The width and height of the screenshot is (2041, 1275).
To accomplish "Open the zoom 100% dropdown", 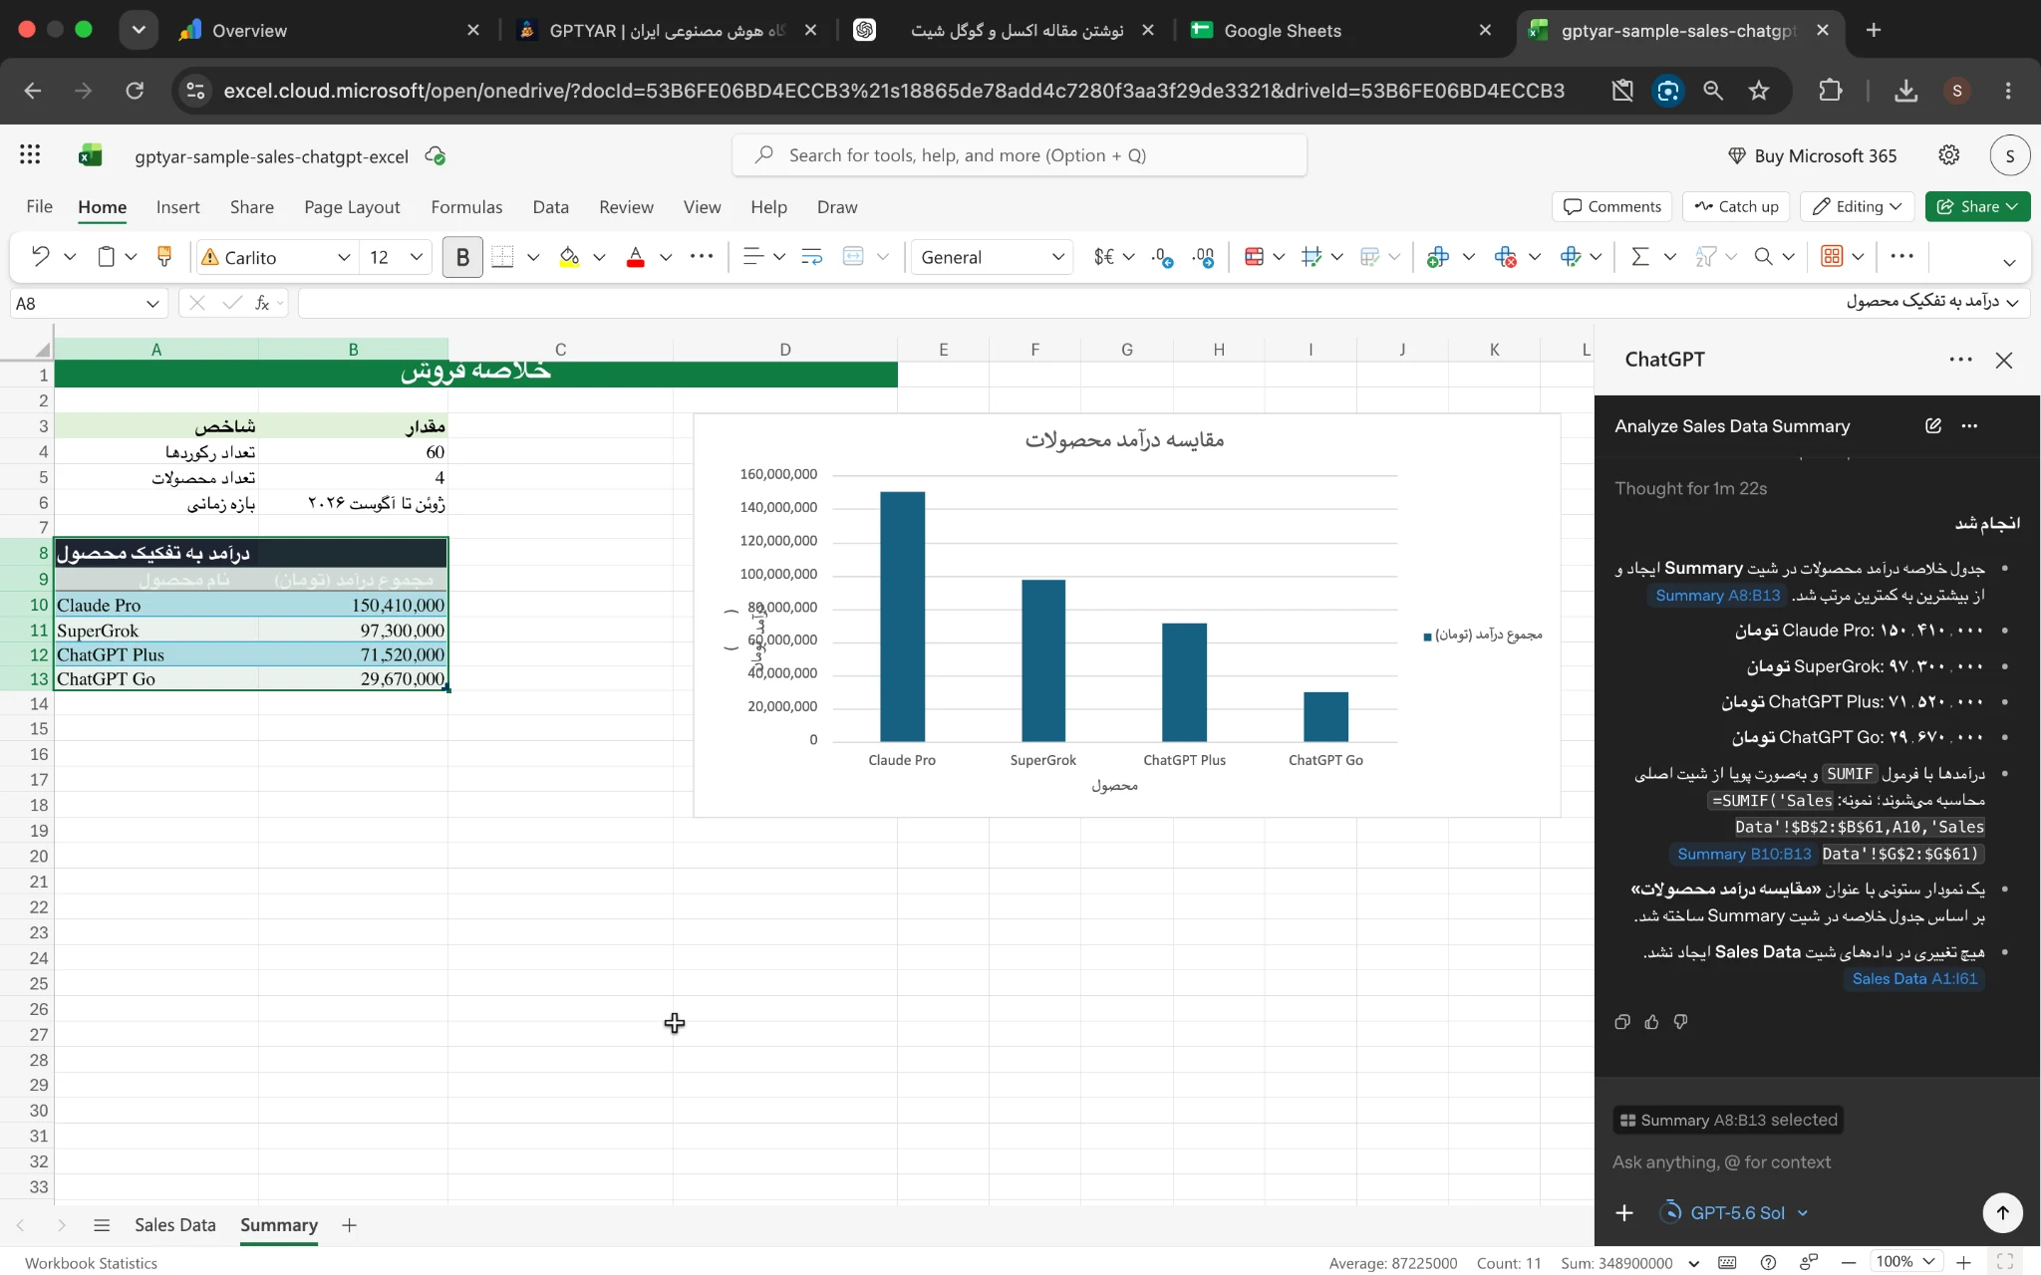I will click(x=1904, y=1262).
